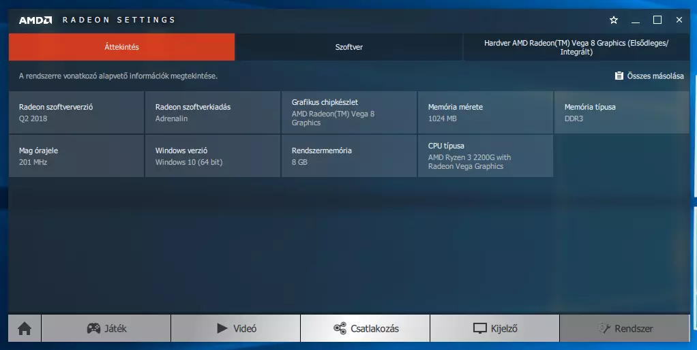Image resolution: width=697 pixels, height=350 pixels.
Task: Select the Radeon szoftverkiadás Adrenalin tile
Action: [213, 112]
